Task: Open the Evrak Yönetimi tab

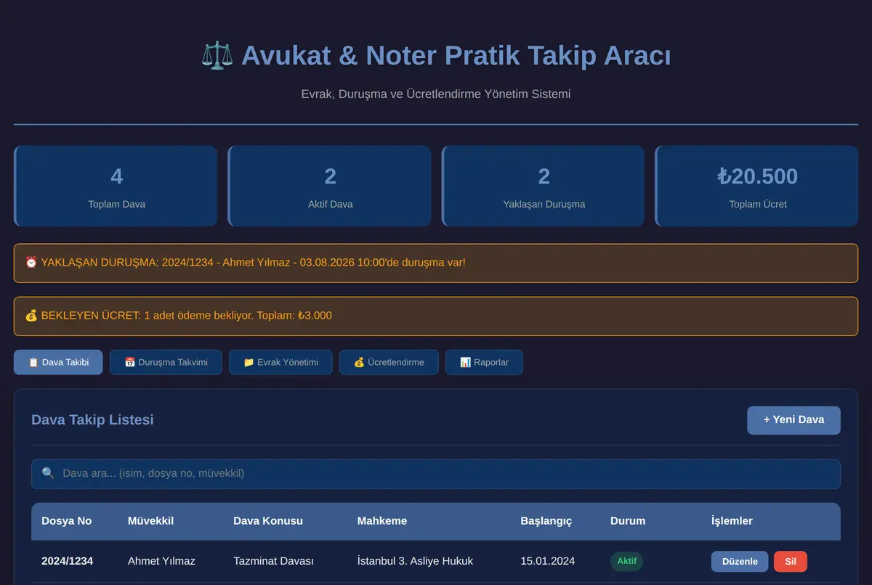Action: point(280,362)
